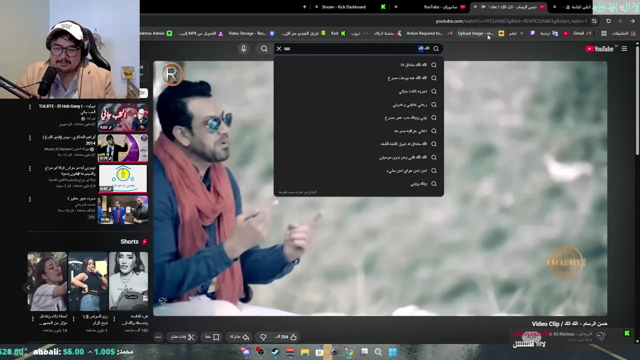Open Microsoft Store from the taskbar
Screen dimensions: 640x360
[319, 352]
